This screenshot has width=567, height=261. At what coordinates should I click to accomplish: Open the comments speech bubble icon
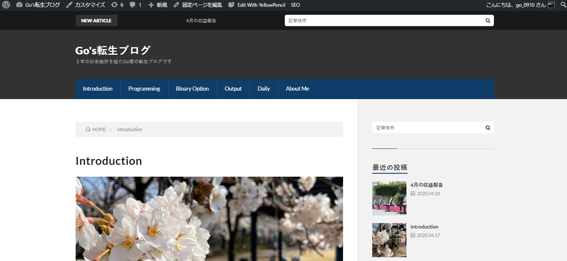click(133, 5)
